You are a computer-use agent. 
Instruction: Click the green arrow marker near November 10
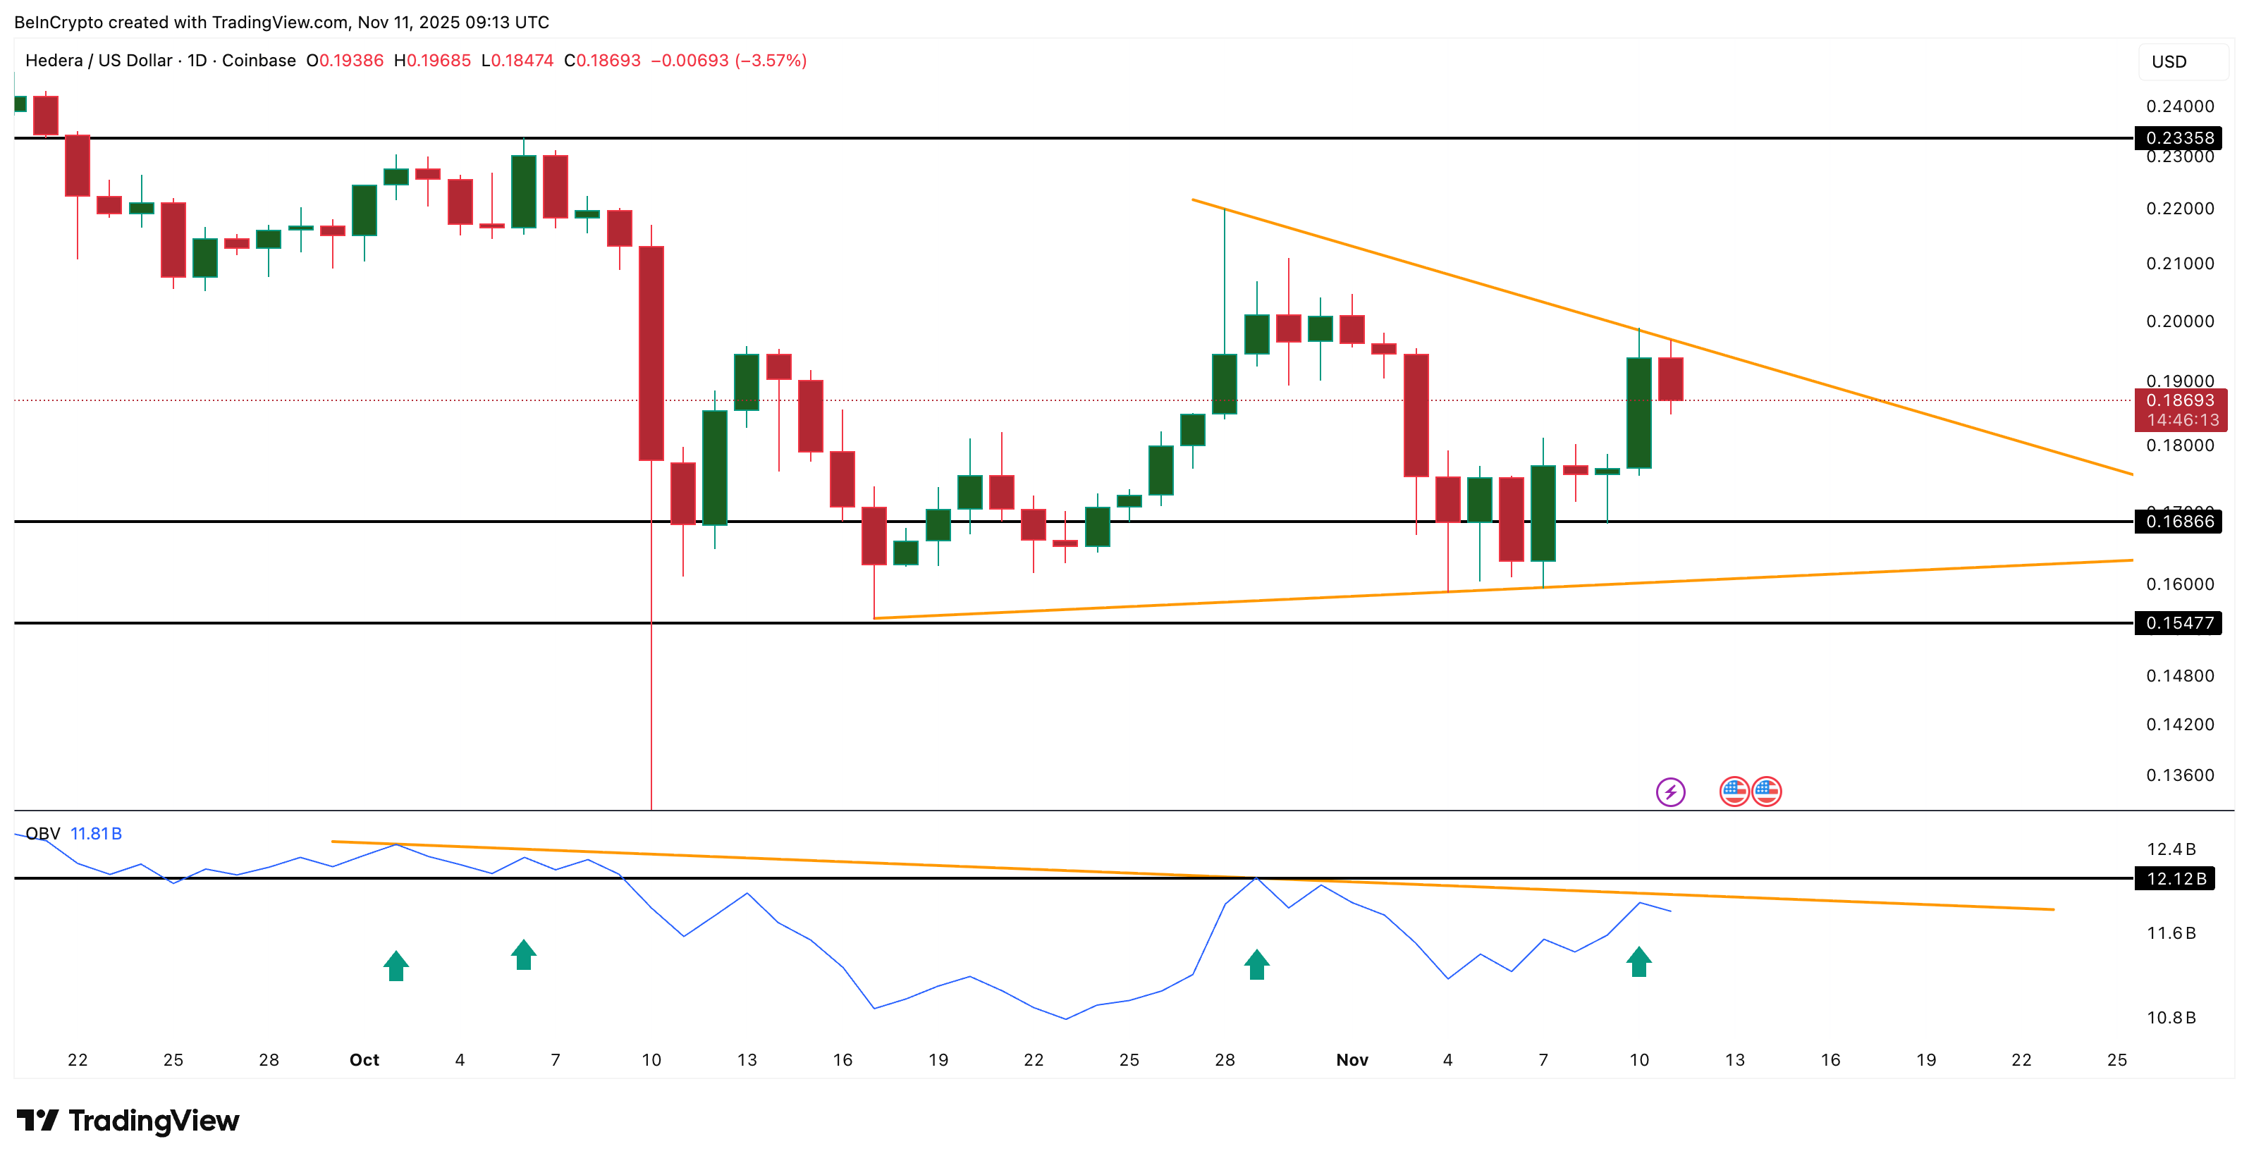(x=1638, y=962)
